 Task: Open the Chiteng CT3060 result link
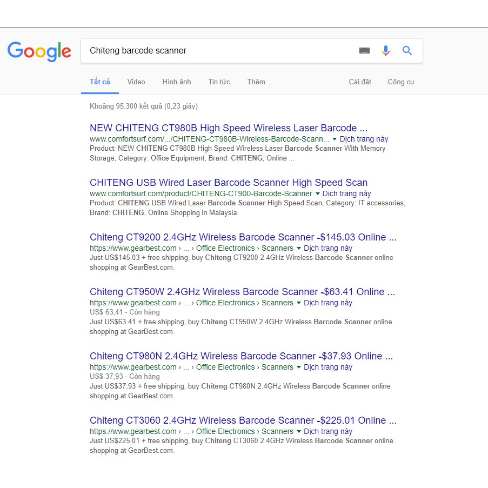pyautogui.click(x=243, y=420)
